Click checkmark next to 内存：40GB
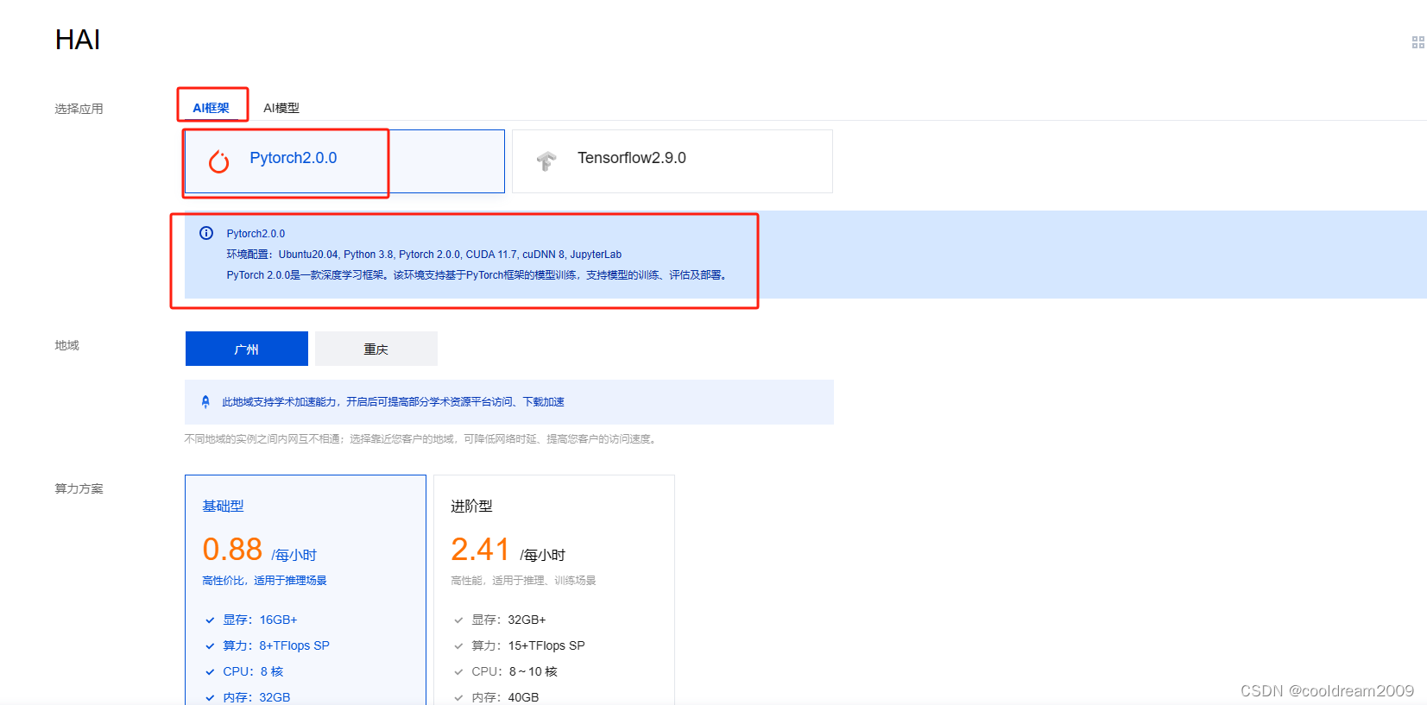This screenshot has width=1427, height=705. click(x=458, y=698)
